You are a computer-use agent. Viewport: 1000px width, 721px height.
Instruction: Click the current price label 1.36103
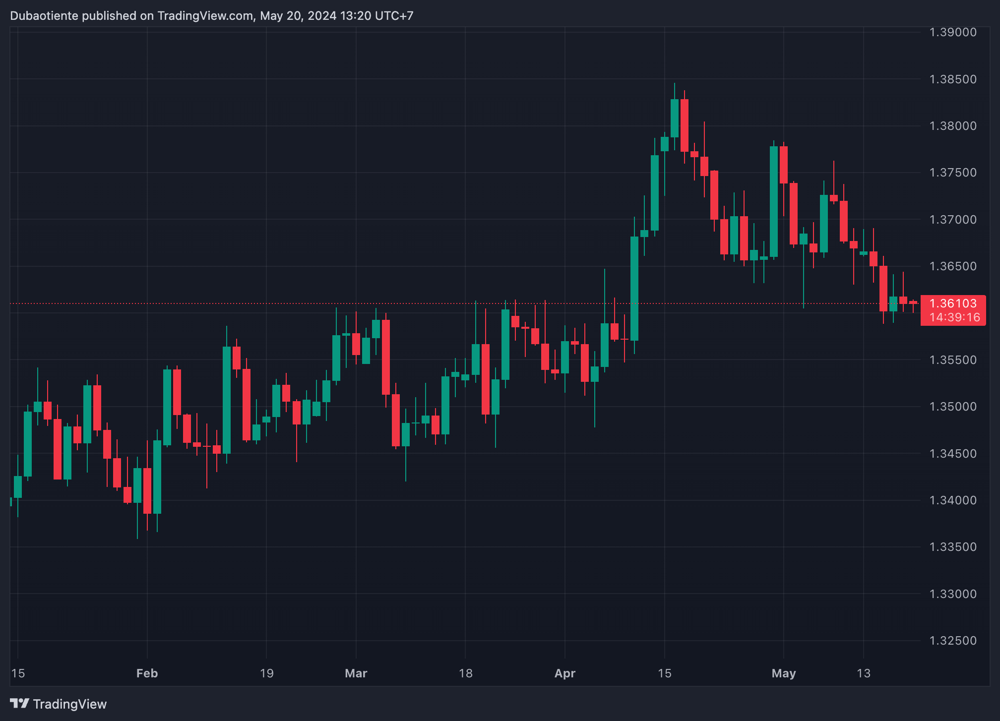coord(953,303)
